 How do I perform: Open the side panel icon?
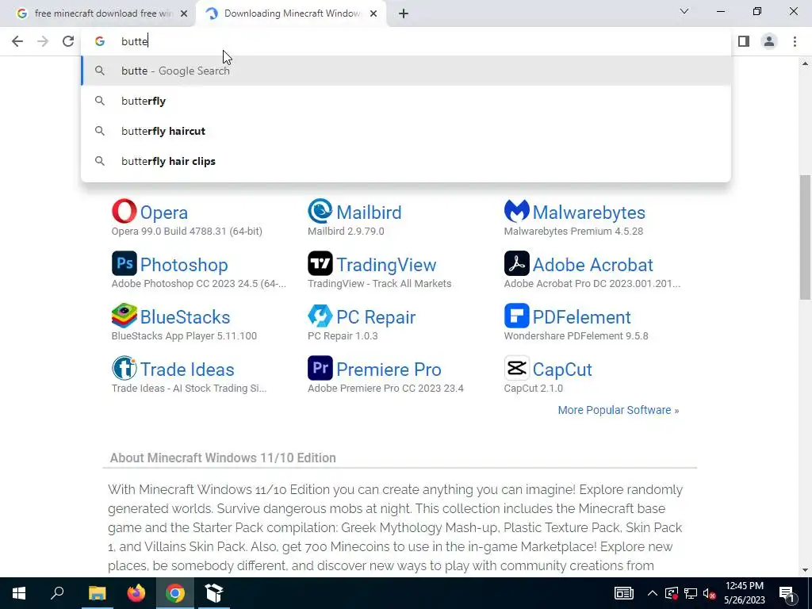click(744, 41)
